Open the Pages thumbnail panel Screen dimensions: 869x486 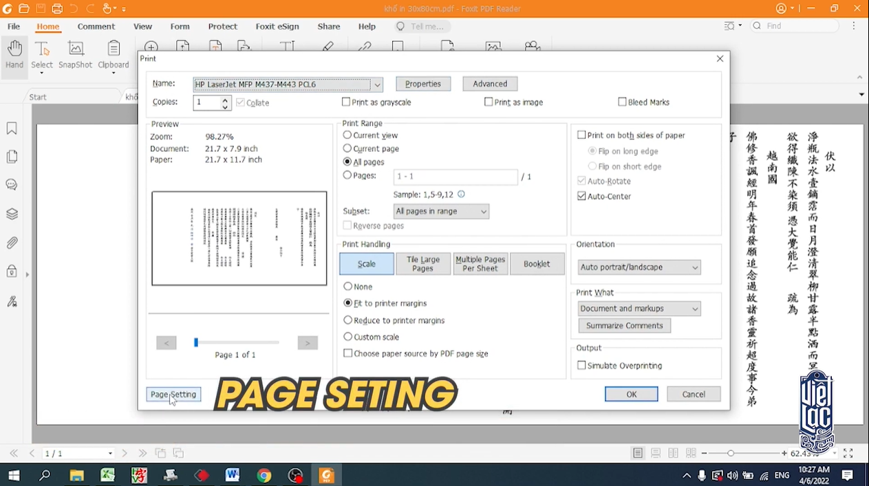coord(12,157)
